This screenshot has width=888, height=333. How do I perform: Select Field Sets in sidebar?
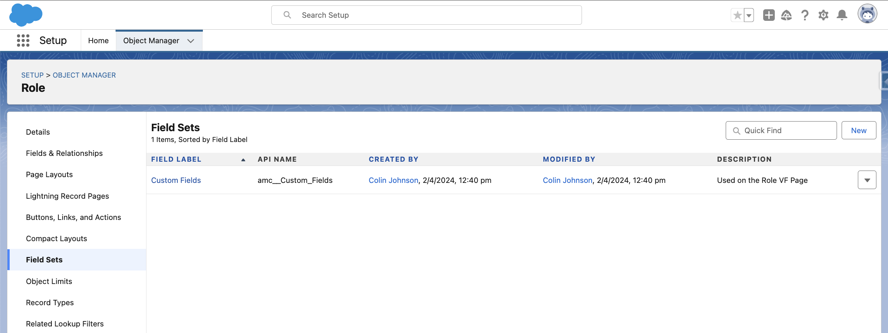click(x=77, y=260)
